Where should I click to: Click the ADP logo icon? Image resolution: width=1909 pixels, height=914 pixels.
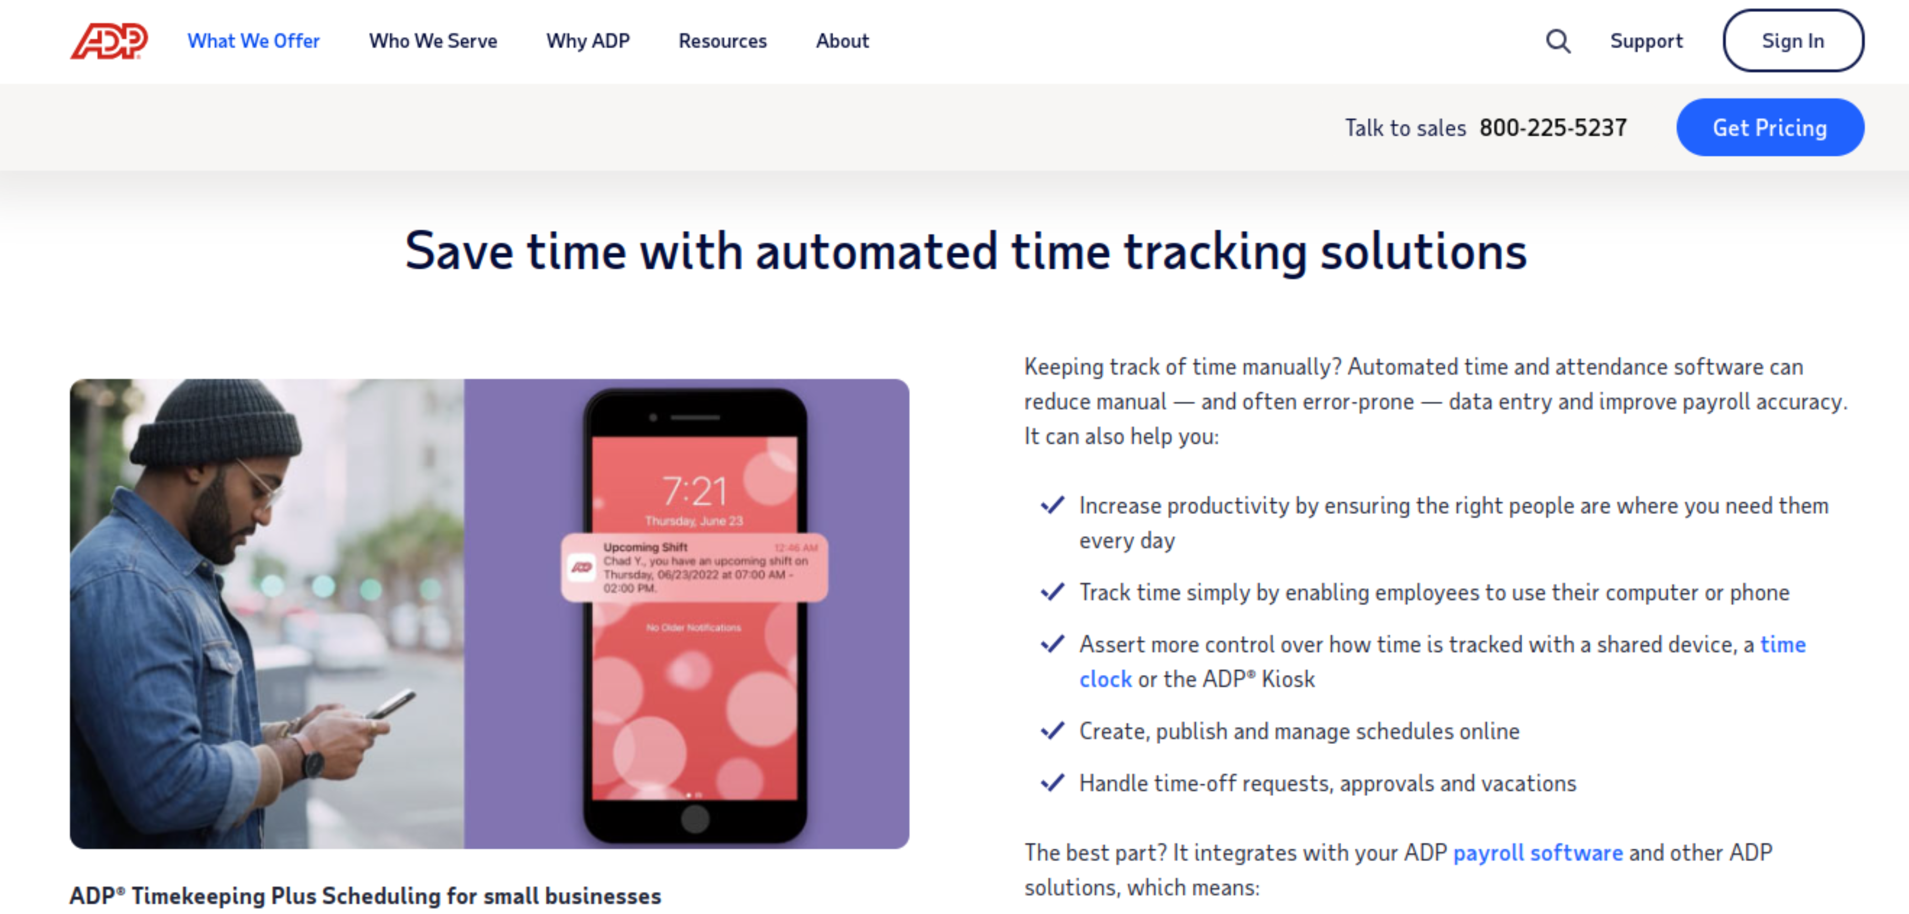[111, 40]
